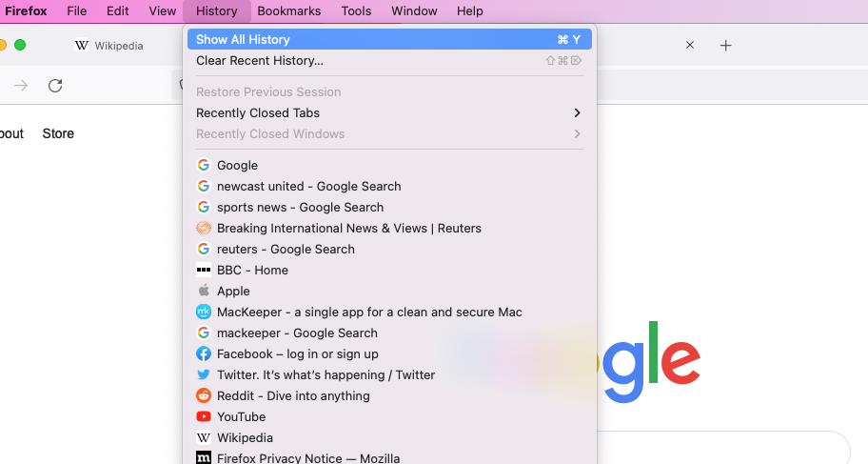Click favicon next to 'newcast united' entry
868x464 pixels.
pyautogui.click(x=204, y=186)
